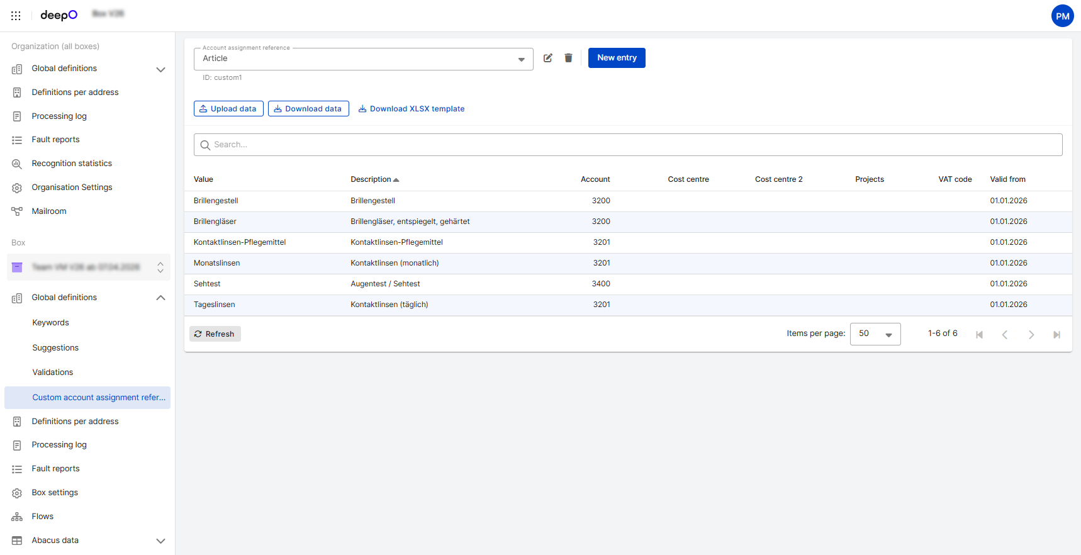Sort by the Description column header
Screen dimensions: 1081x555
tap(374, 179)
